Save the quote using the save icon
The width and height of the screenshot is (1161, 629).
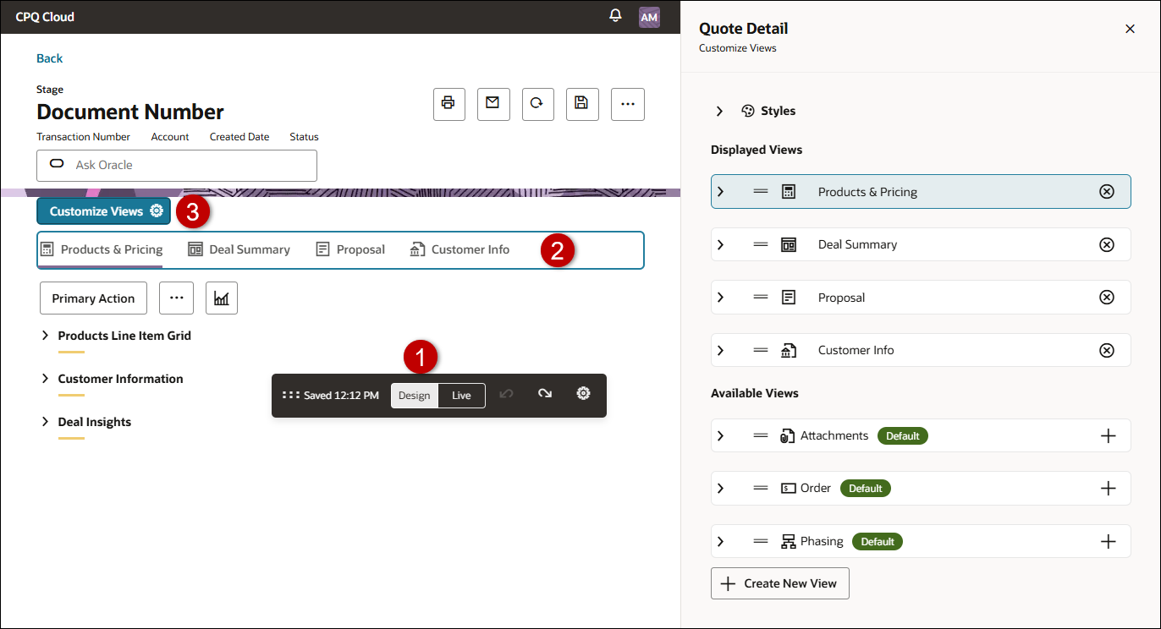pyautogui.click(x=582, y=104)
